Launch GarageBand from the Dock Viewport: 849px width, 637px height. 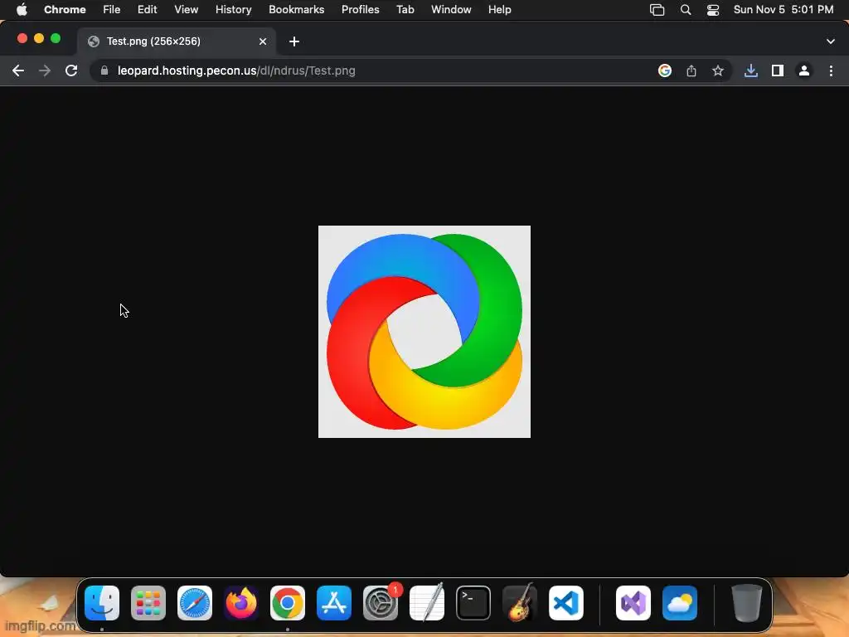[520, 603]
